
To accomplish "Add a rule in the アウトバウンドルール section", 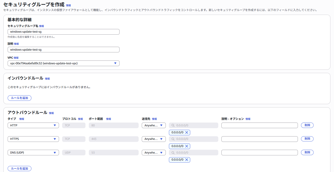I will [x=20, y=168].
